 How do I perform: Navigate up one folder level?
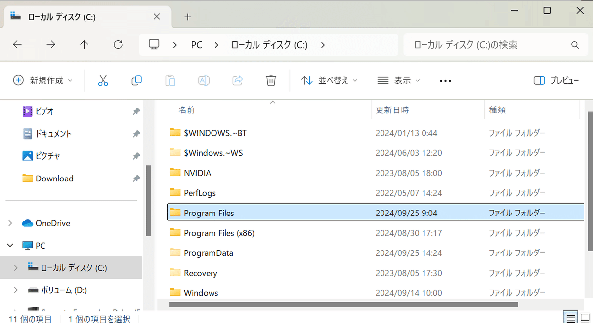85,45
